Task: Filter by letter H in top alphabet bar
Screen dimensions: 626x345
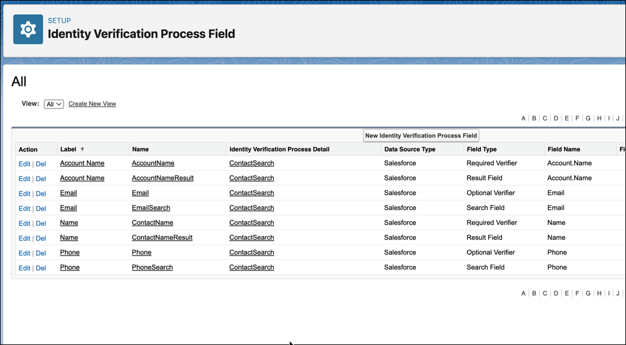Action: tap(599, 119)
